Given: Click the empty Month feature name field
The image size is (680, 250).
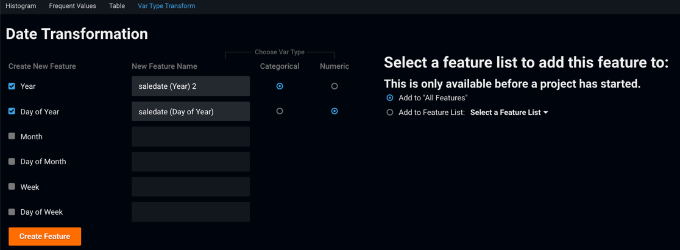Looking at the screenshot, I should [190, 137].
